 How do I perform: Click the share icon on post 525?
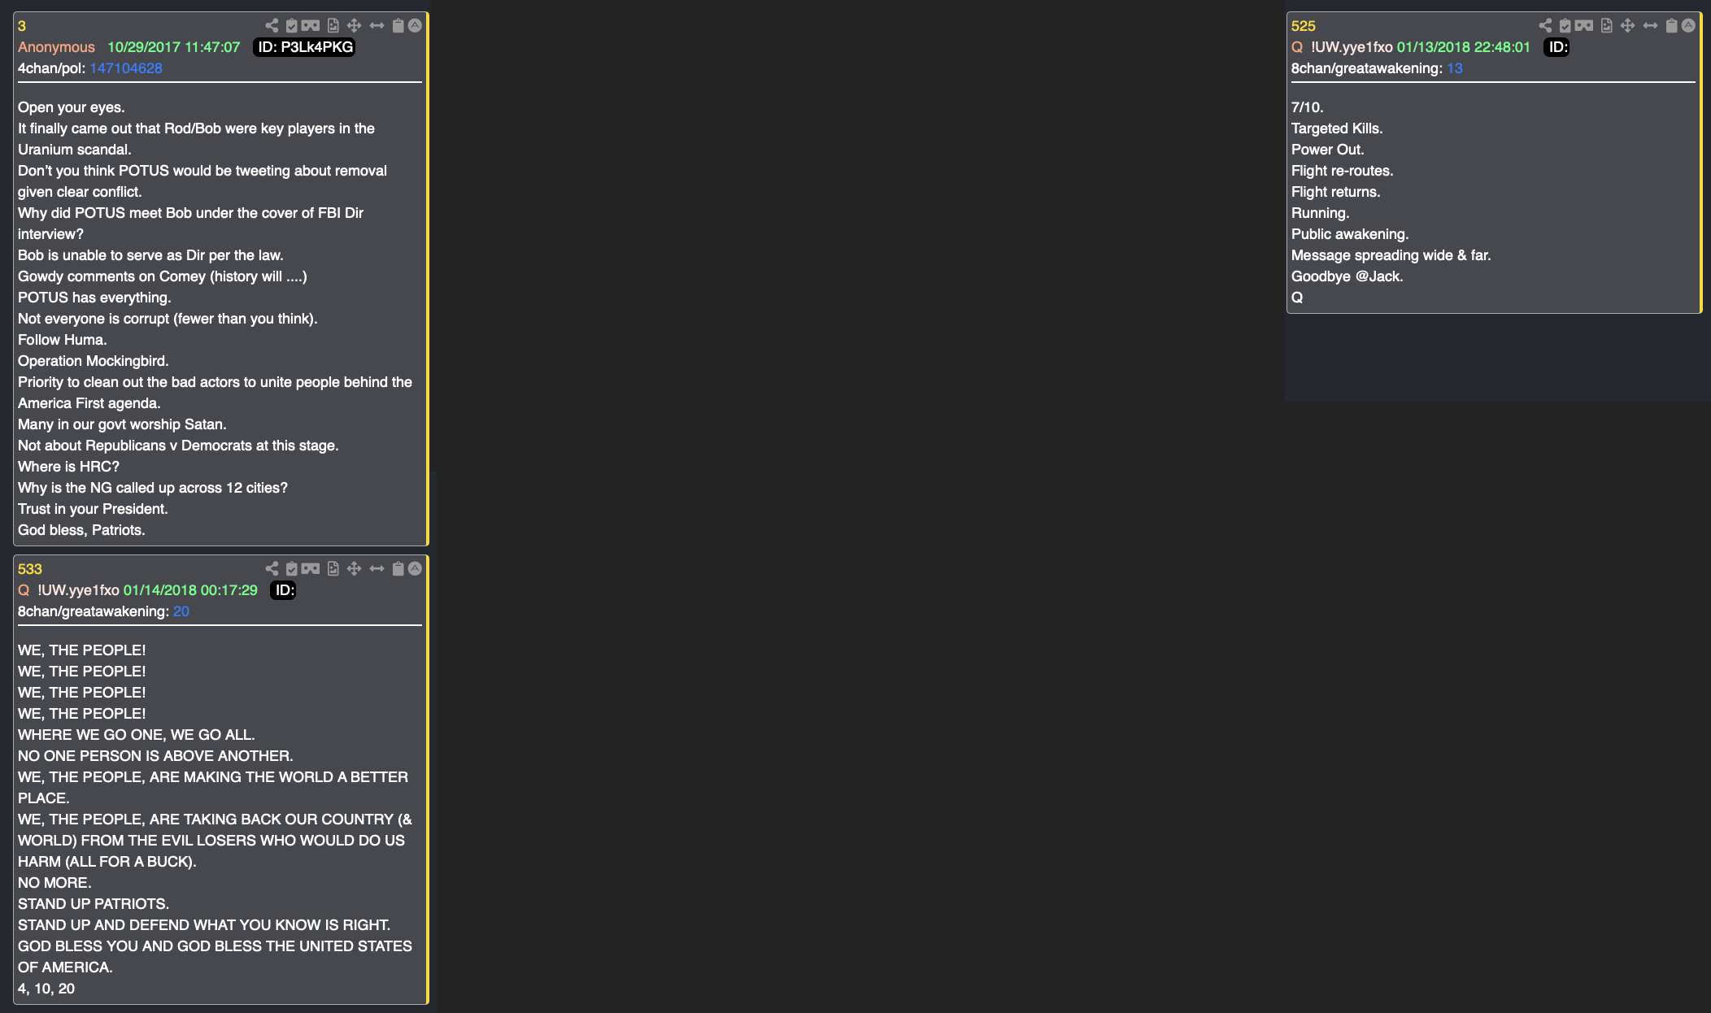(x=1545, y=25)
